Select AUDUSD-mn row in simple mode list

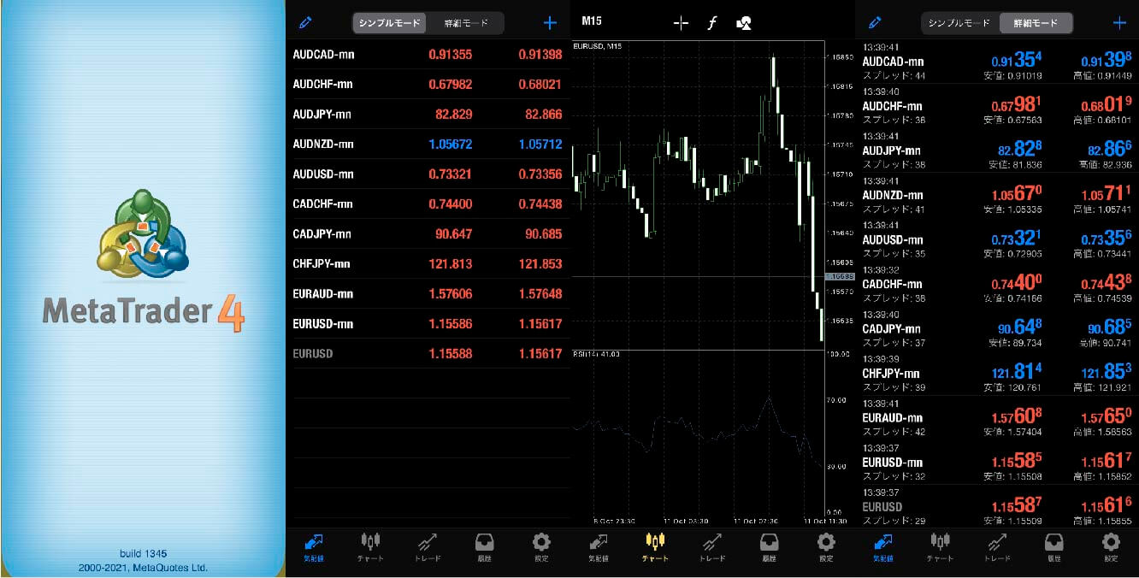click(x=428, y=174)
